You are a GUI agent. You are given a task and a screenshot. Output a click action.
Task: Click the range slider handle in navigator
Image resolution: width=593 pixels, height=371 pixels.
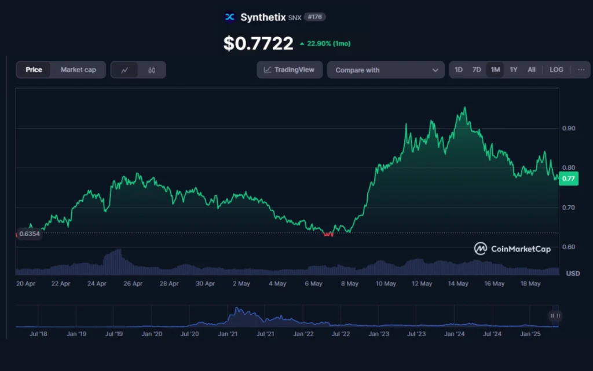(555, 316)
